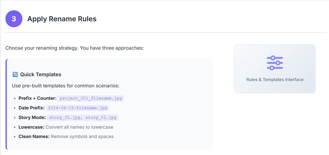Click the purple step 3 number badge
The height and width of the screenshot is (155, 329).
click(14, 19)
